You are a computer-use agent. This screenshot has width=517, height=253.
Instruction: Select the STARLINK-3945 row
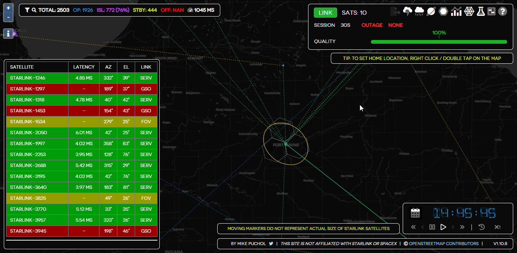pos(82,231)
